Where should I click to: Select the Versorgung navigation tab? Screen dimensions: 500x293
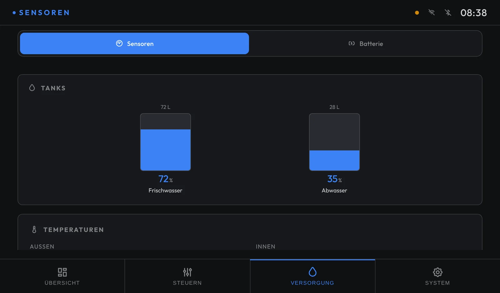(x=312, y=276)
